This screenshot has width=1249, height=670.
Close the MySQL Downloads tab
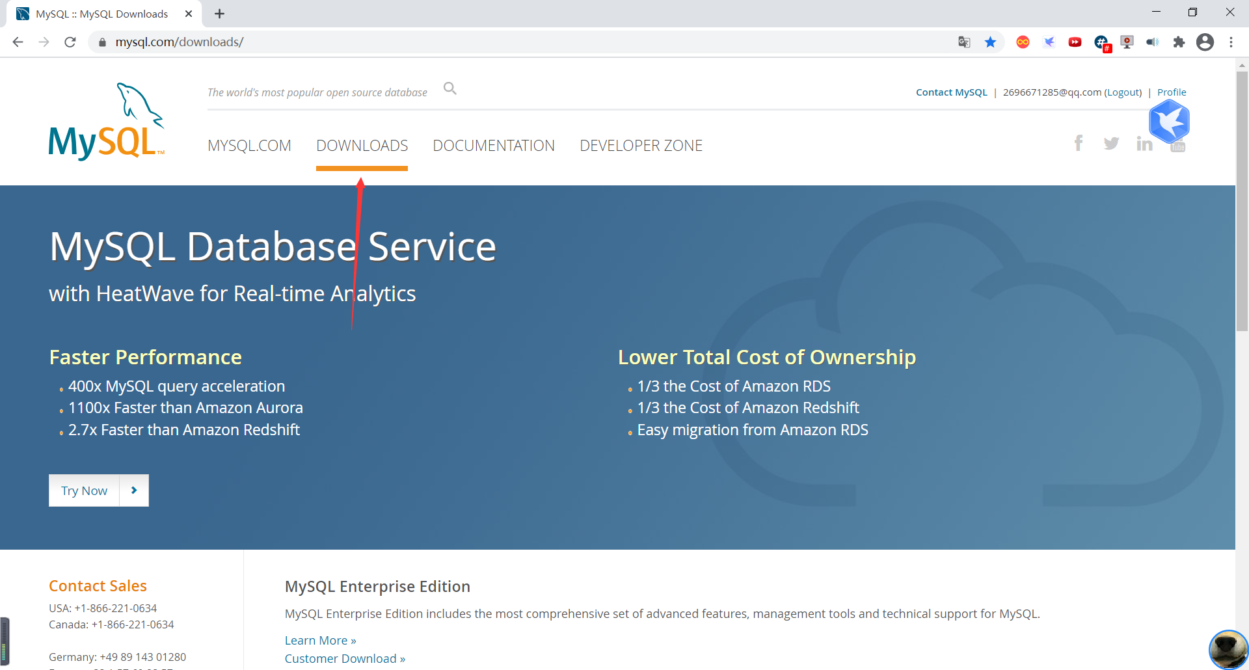tap(189, 14)
